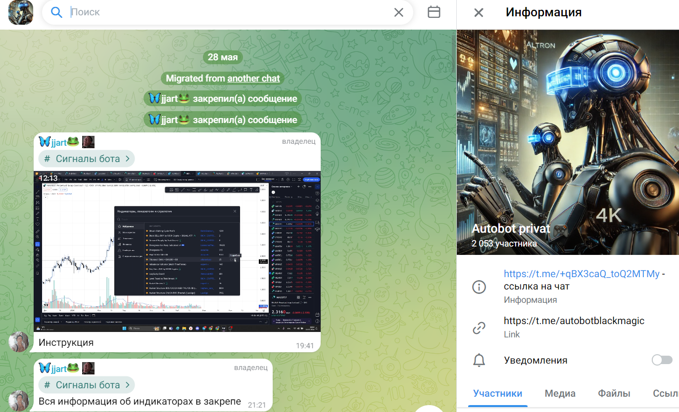The image size is (679, 412).
Task: Focus the Поиск search input field
Action: (x=228, y=12)
